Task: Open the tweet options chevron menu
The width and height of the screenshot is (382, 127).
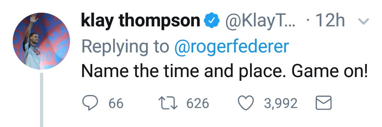Action: pos(364,21)
